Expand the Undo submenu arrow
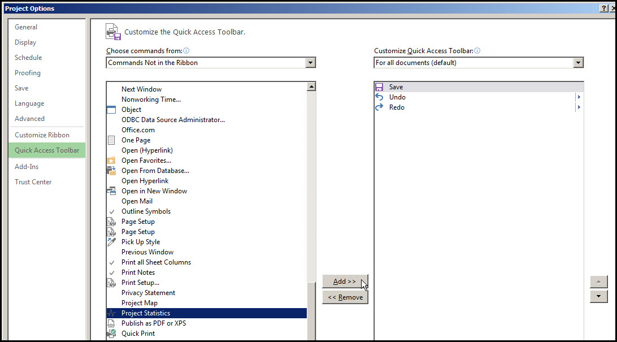 [579, 97]
